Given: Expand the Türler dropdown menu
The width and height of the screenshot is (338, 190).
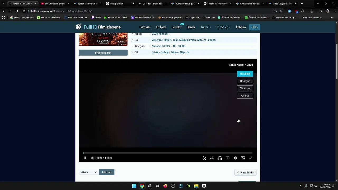Looking at the screenshot, I should pyautogui.click(x=206, y=27).
